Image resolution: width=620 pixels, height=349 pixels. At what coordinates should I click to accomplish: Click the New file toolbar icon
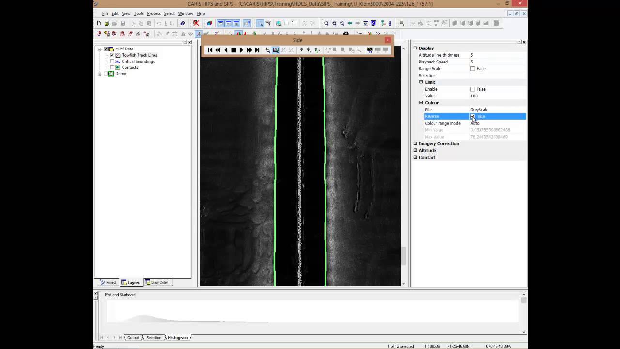[99, 23]
